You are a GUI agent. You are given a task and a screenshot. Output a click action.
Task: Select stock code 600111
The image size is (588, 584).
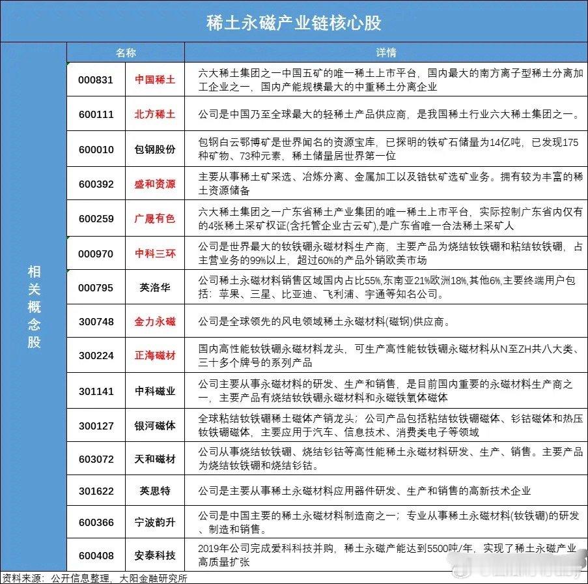96,115
